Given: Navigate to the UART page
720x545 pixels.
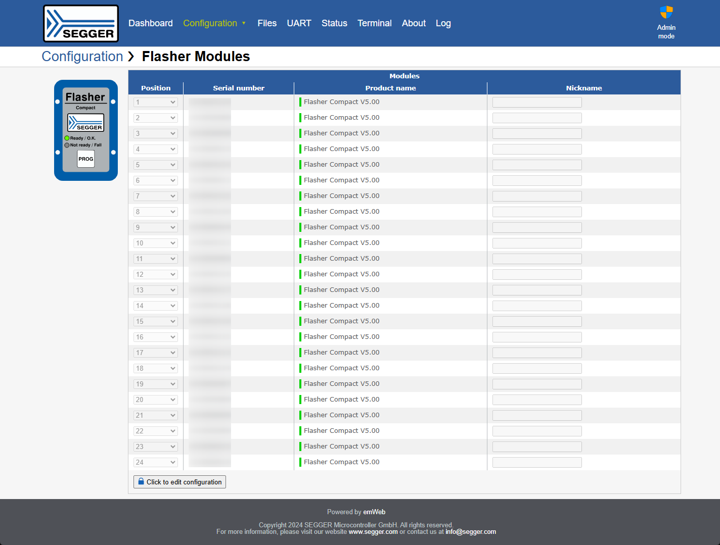Looking at the screenshot, I should pos(299,23).
